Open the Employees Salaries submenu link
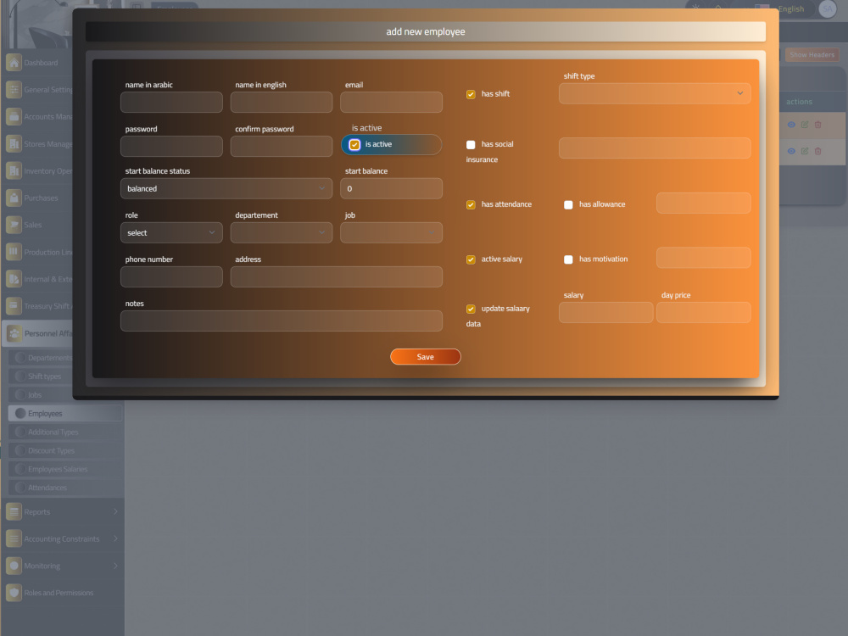 coord(65,469)
